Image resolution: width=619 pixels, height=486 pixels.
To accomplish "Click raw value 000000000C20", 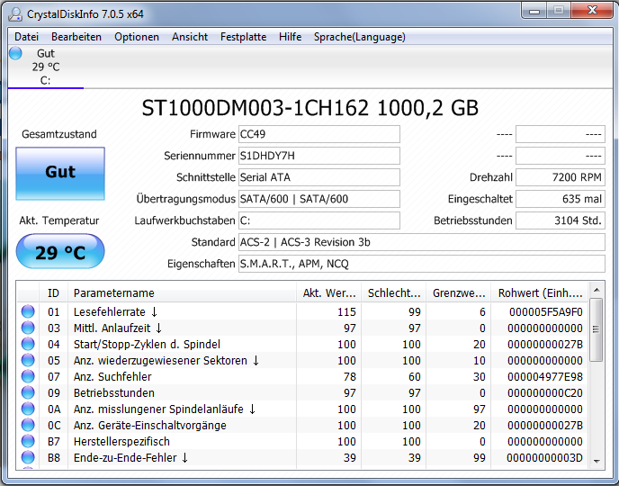I will point(545,392).
